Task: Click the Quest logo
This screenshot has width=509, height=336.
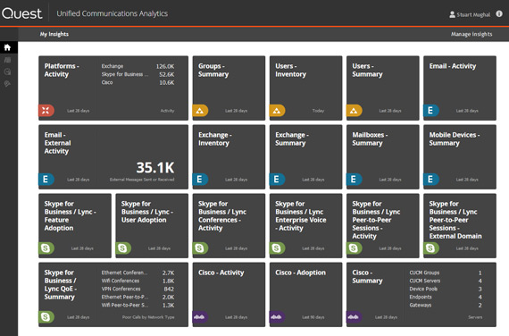Action: click(x=21, y=13)
